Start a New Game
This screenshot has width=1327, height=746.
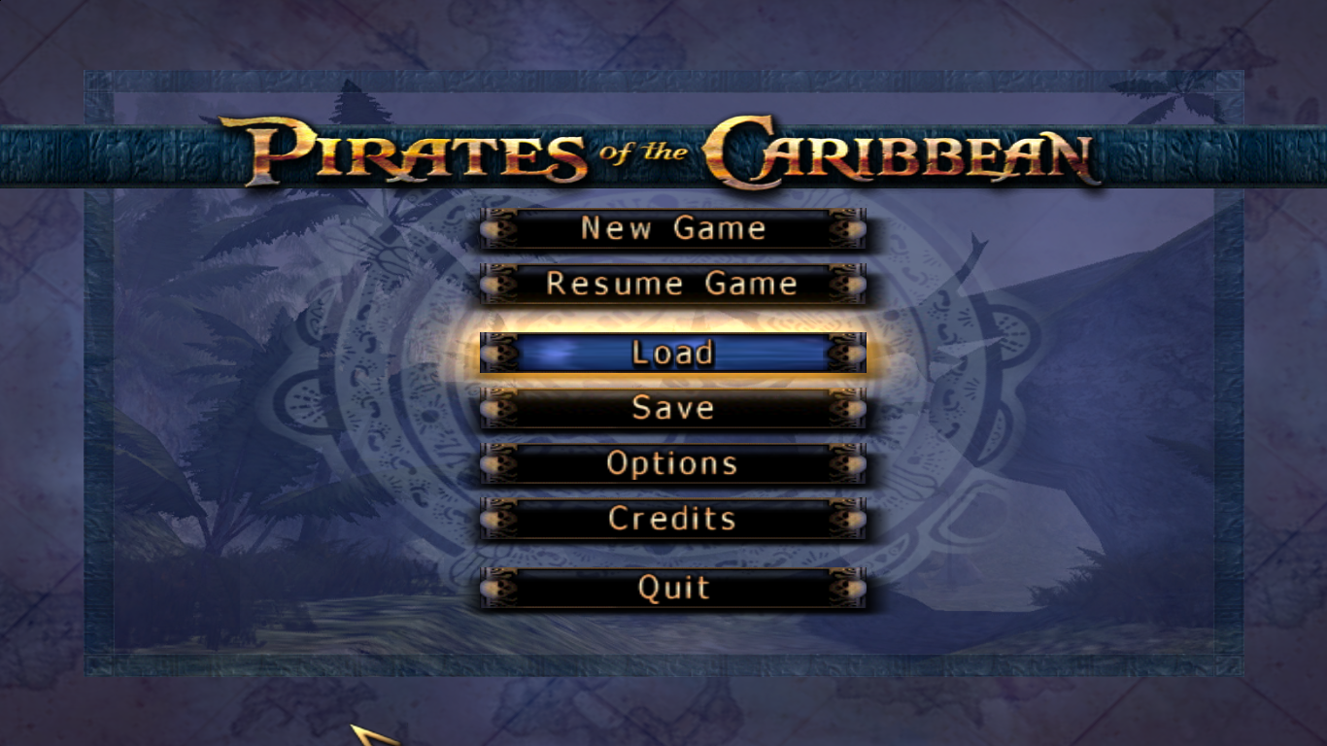tap(672, 228)
